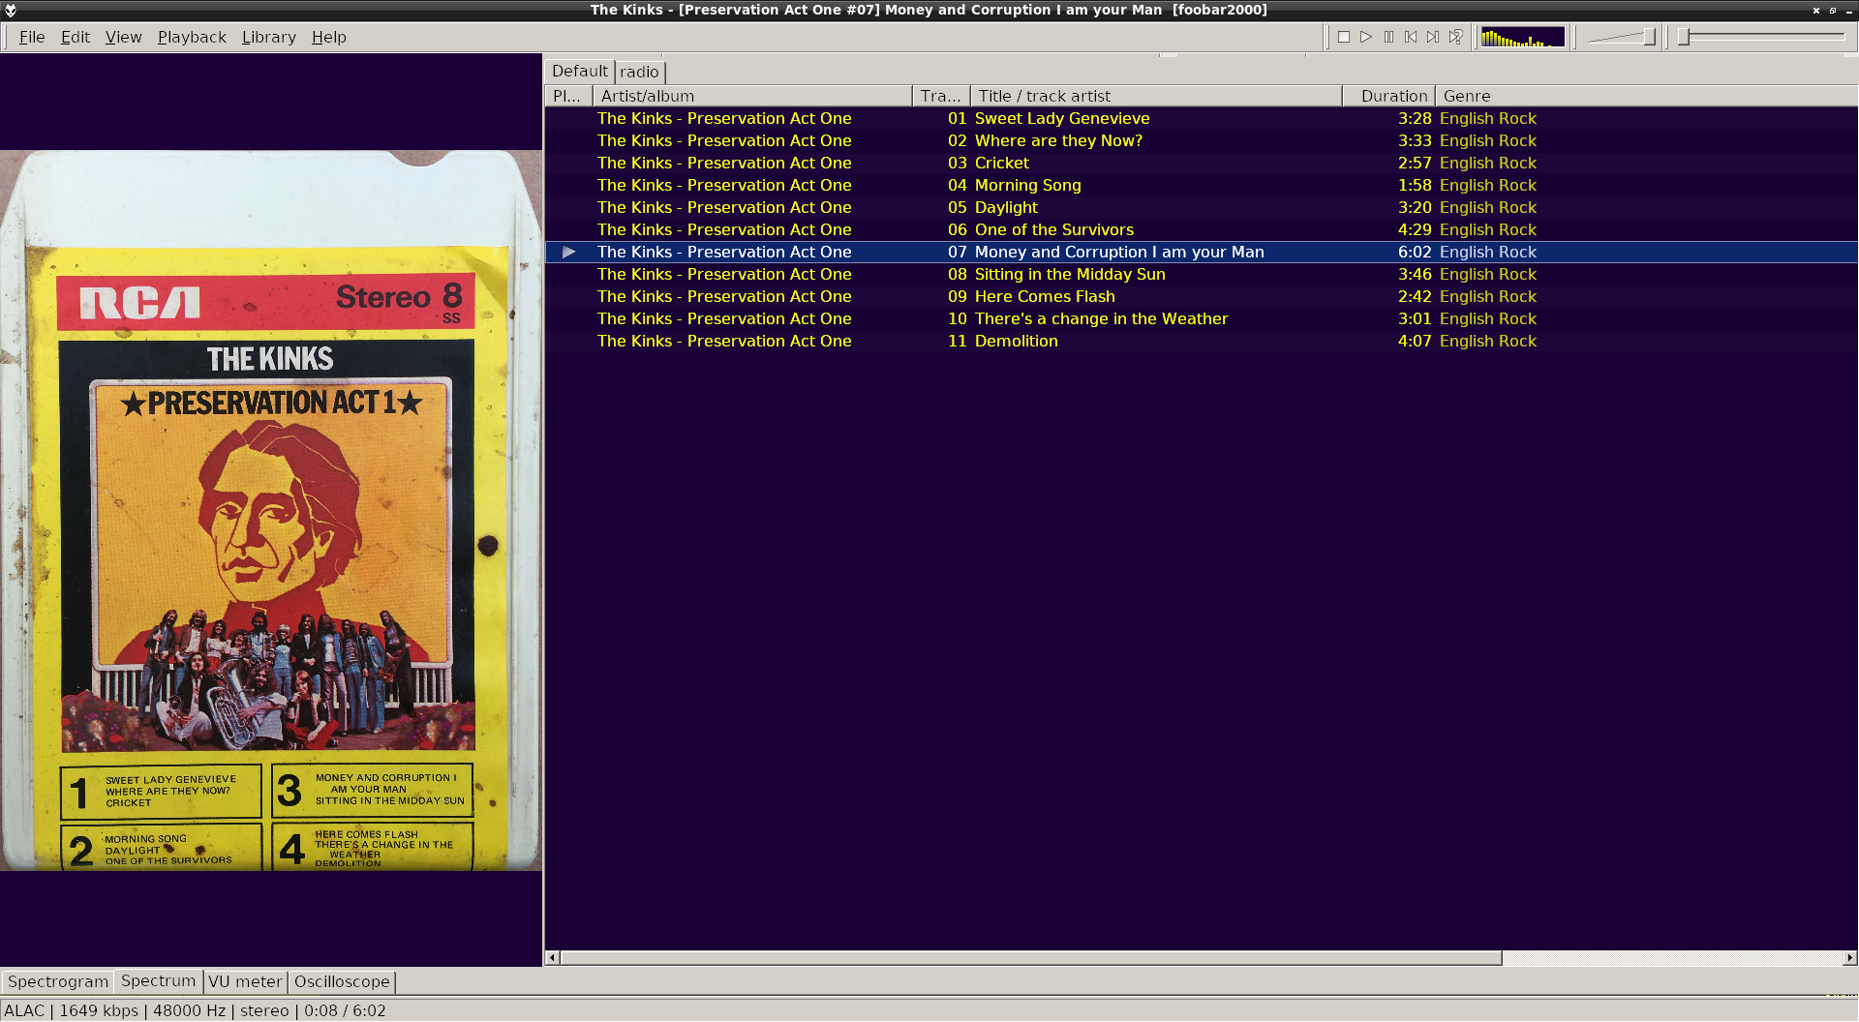Click the 3:28 duration value
The width and height of the screenshot is (1859, 1022).
1414,118
